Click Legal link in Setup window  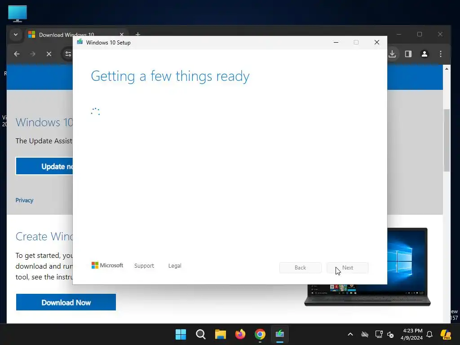[175, 266]
